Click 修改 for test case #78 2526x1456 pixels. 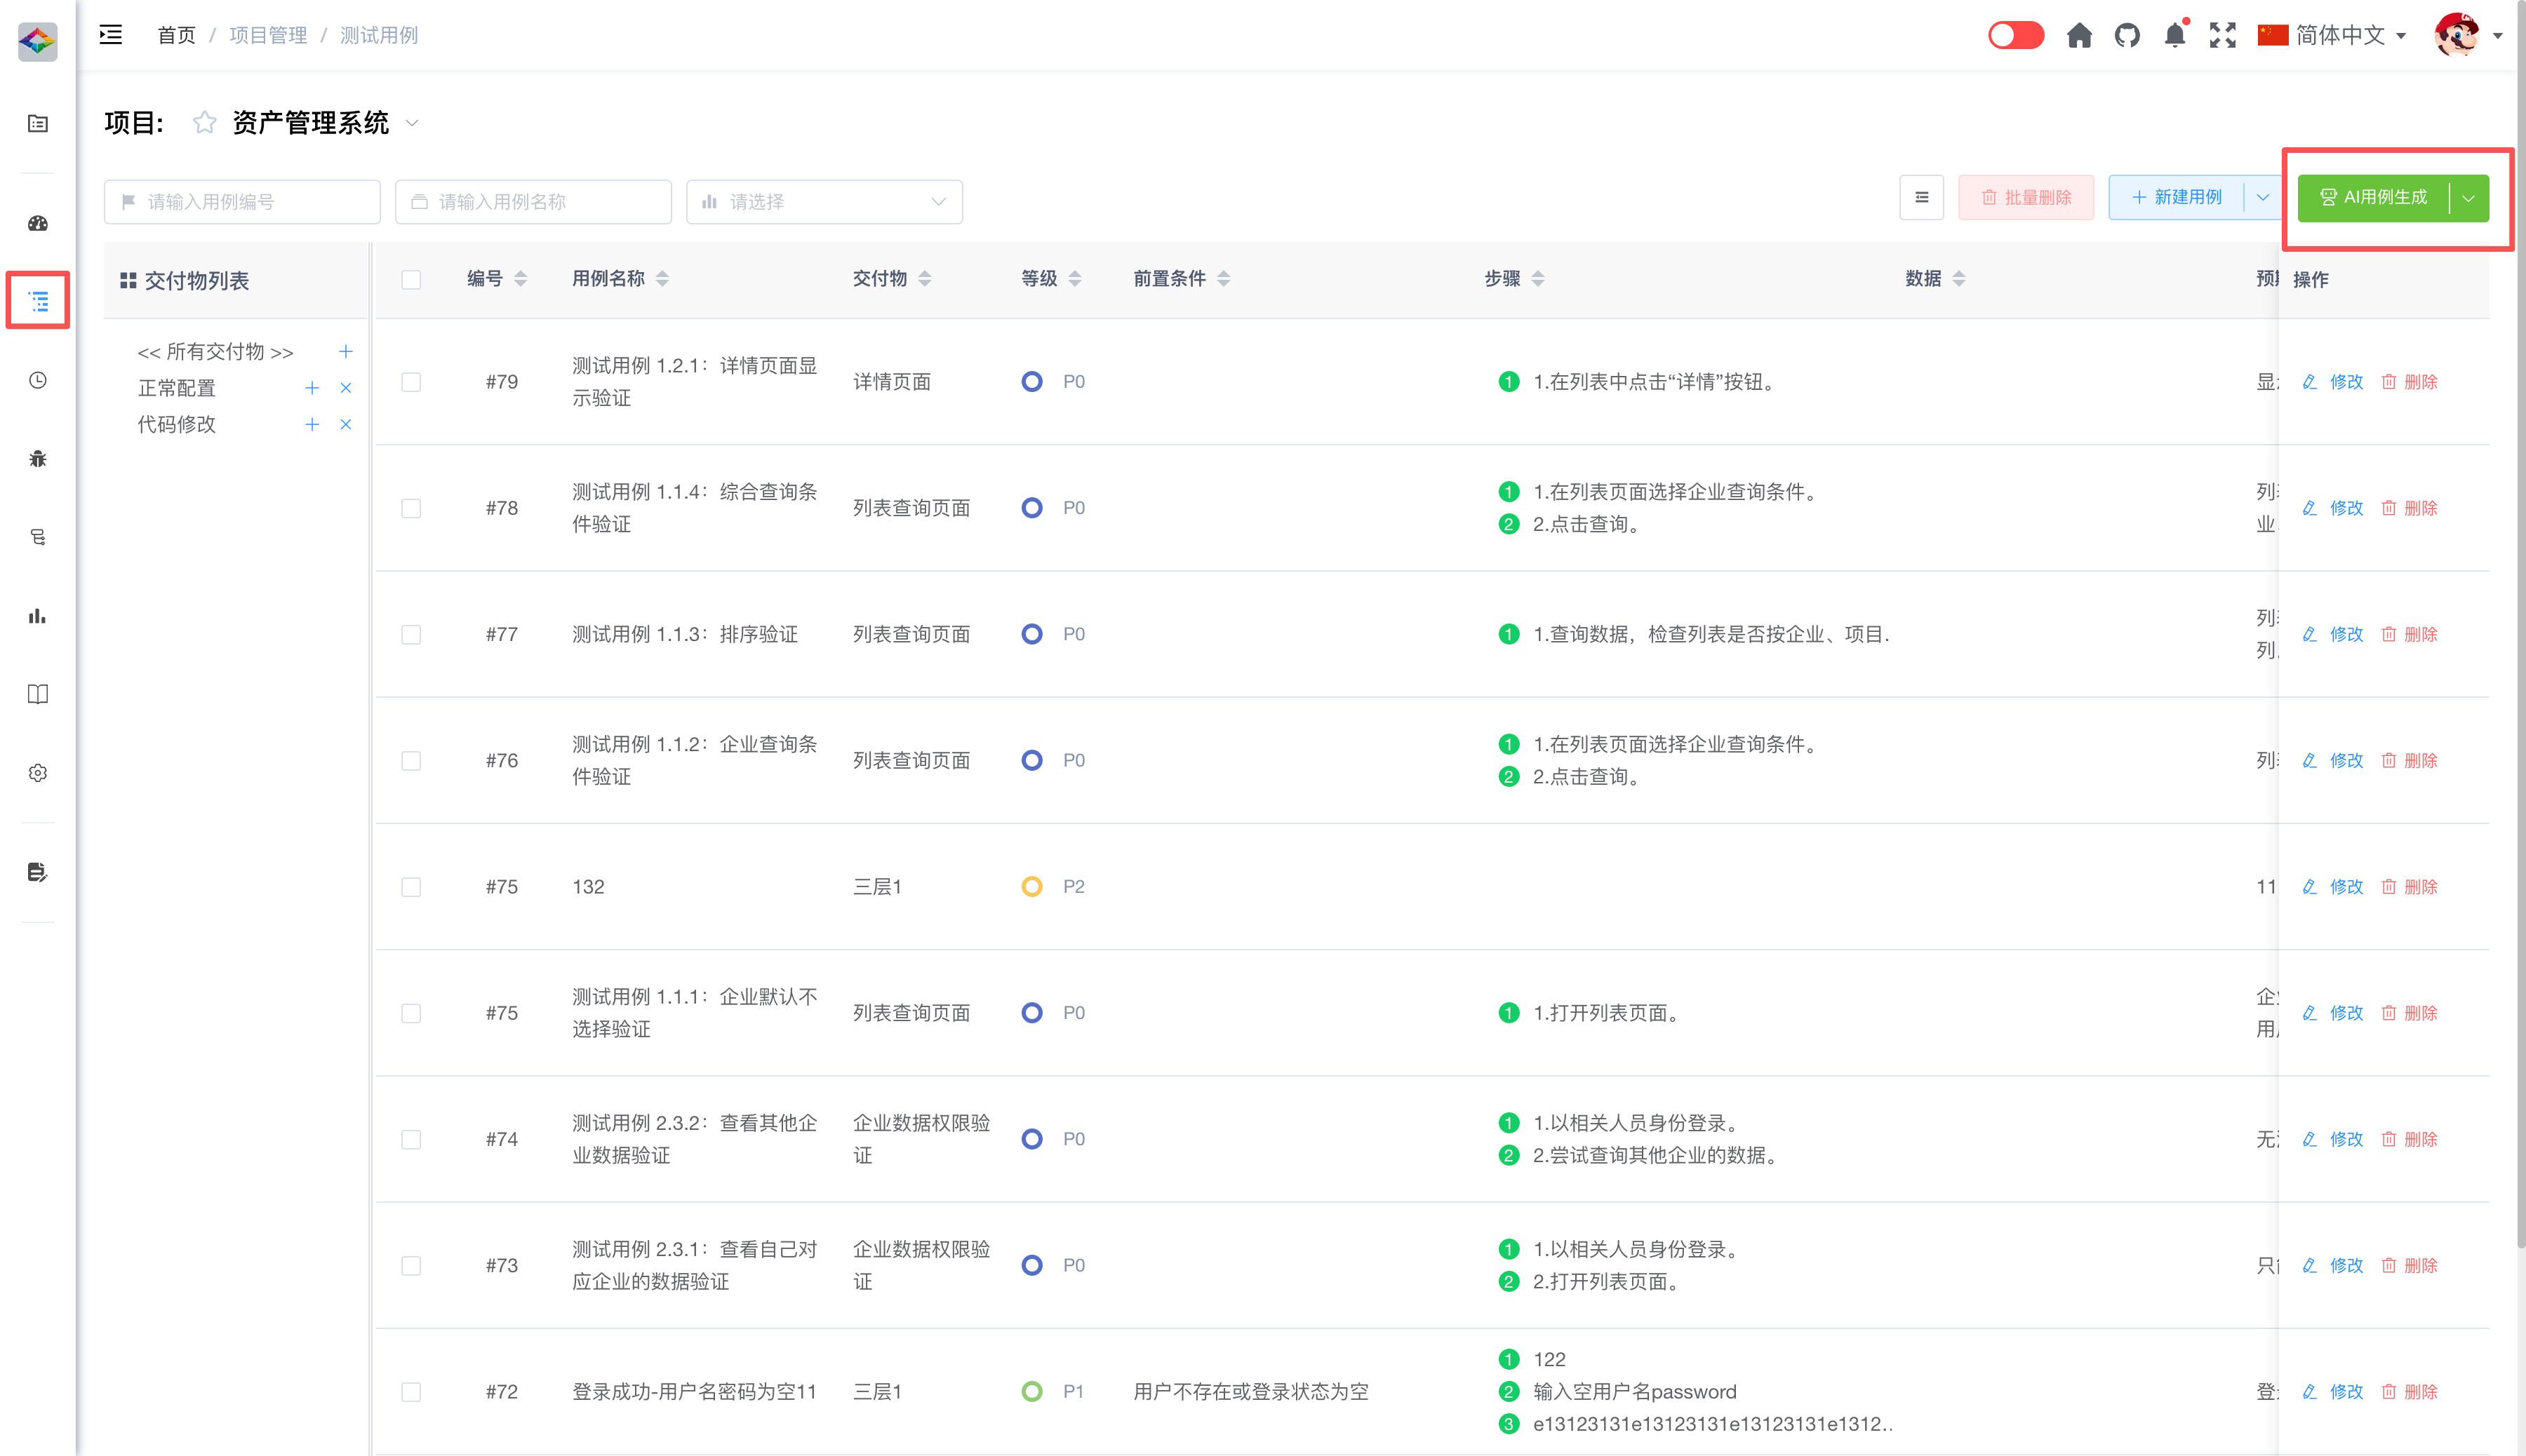[2345, 508]
